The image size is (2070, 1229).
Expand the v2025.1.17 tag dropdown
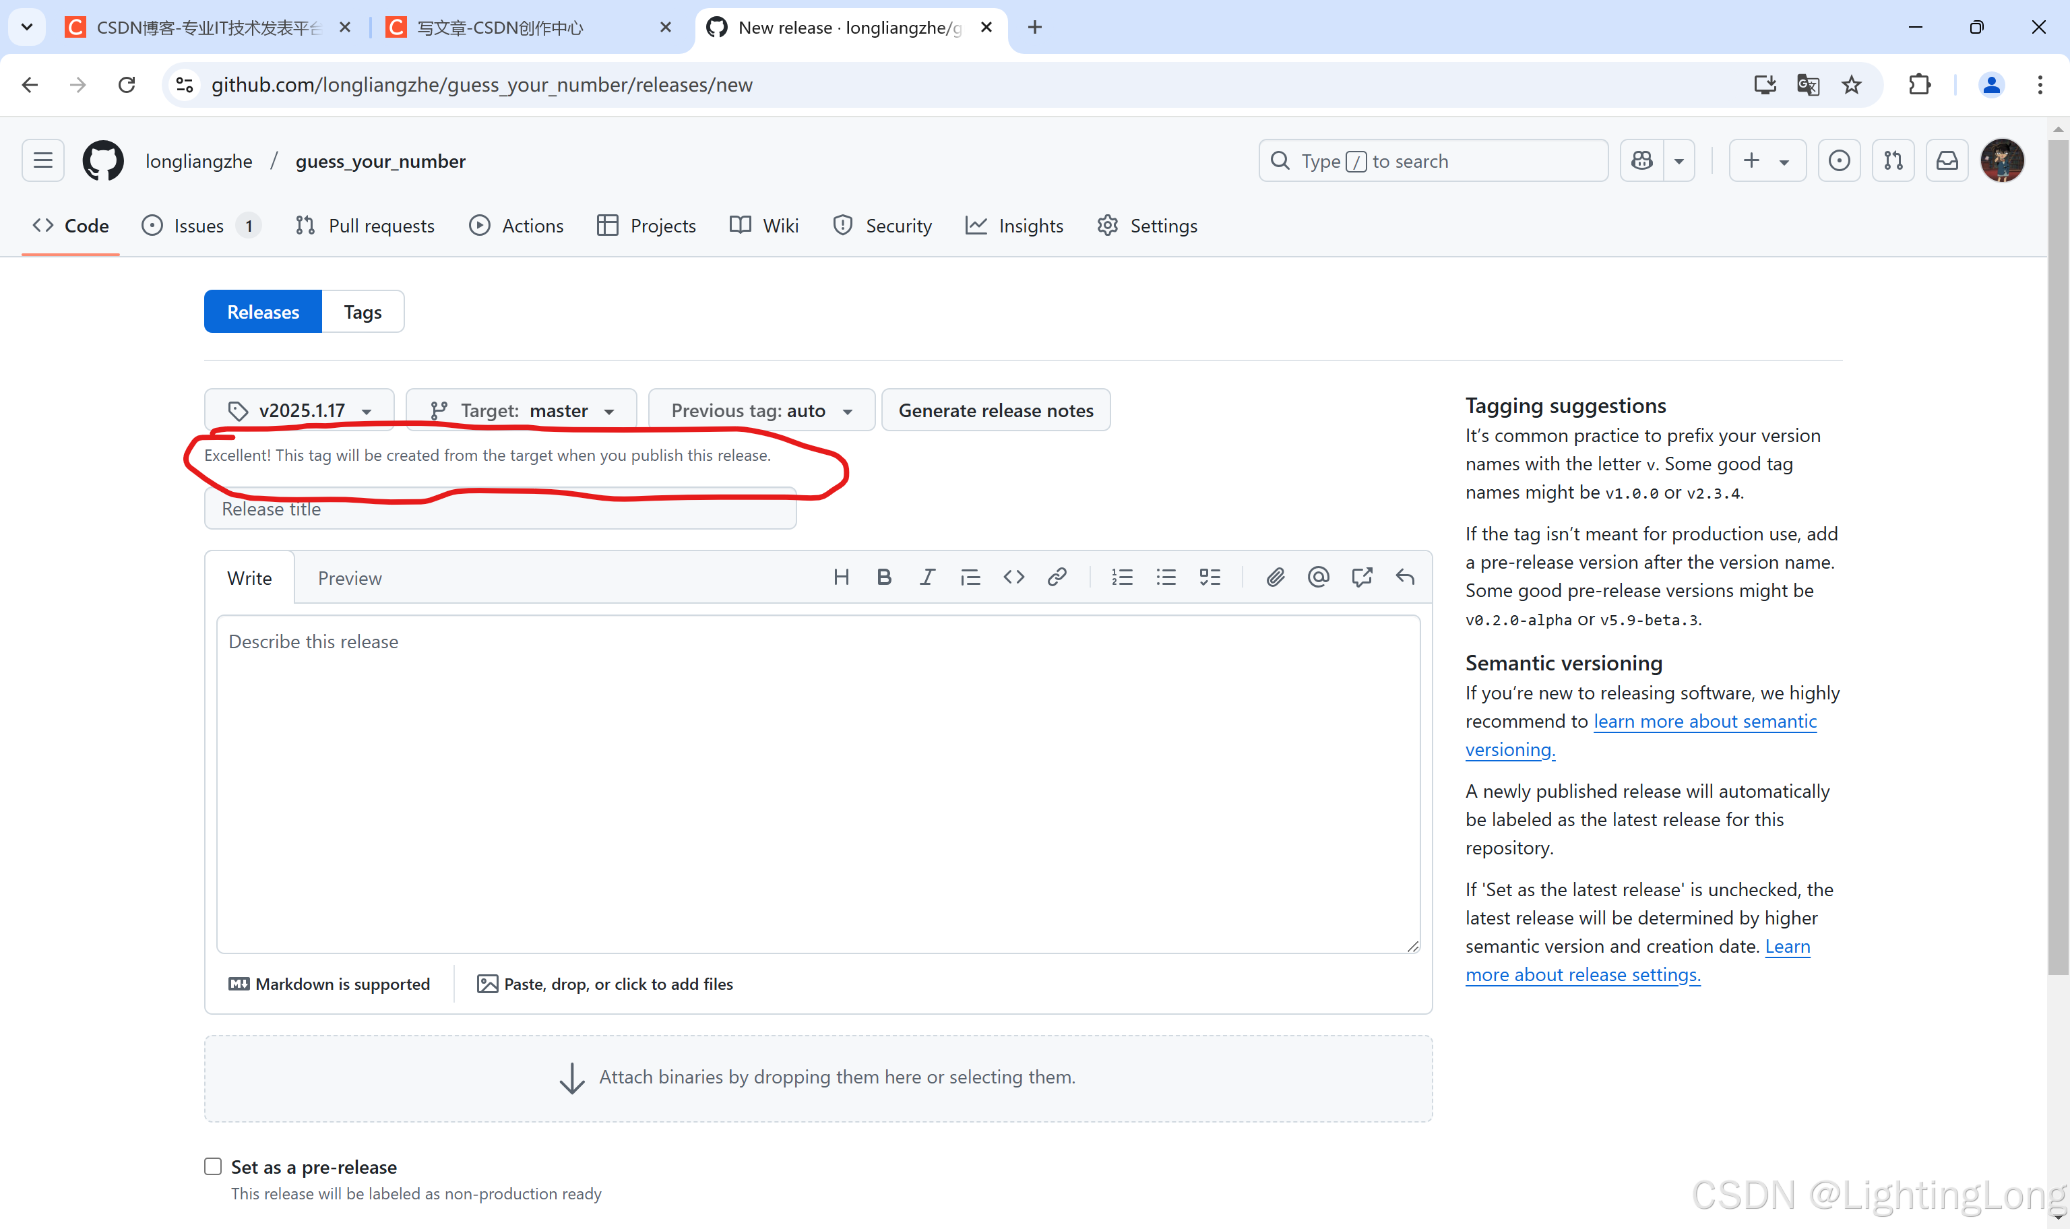[x=300, y=411]
